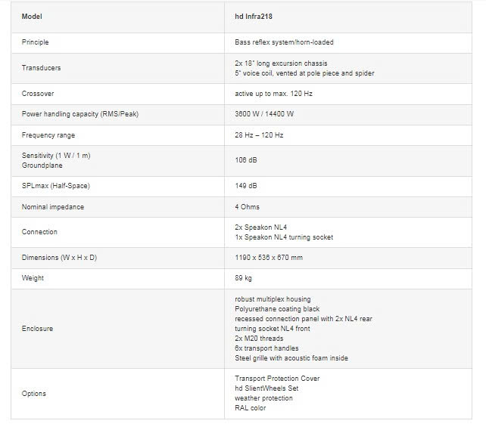Click the "hd Infra218" model header

[258, 16]
